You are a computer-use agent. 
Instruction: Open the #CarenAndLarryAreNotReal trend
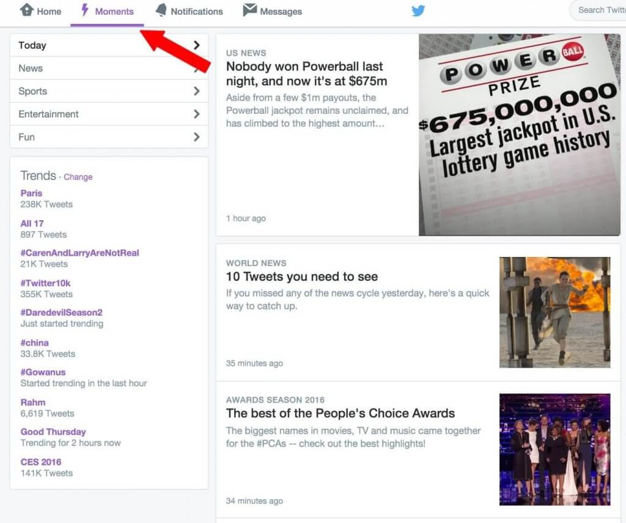point(80,253)
